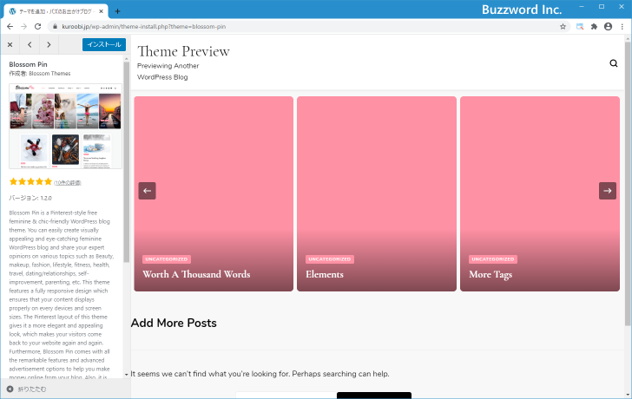Open the Extensions puzzle icon
This screenshot has height=399, width=632.
pyautogui.click(x=594, y=27)
